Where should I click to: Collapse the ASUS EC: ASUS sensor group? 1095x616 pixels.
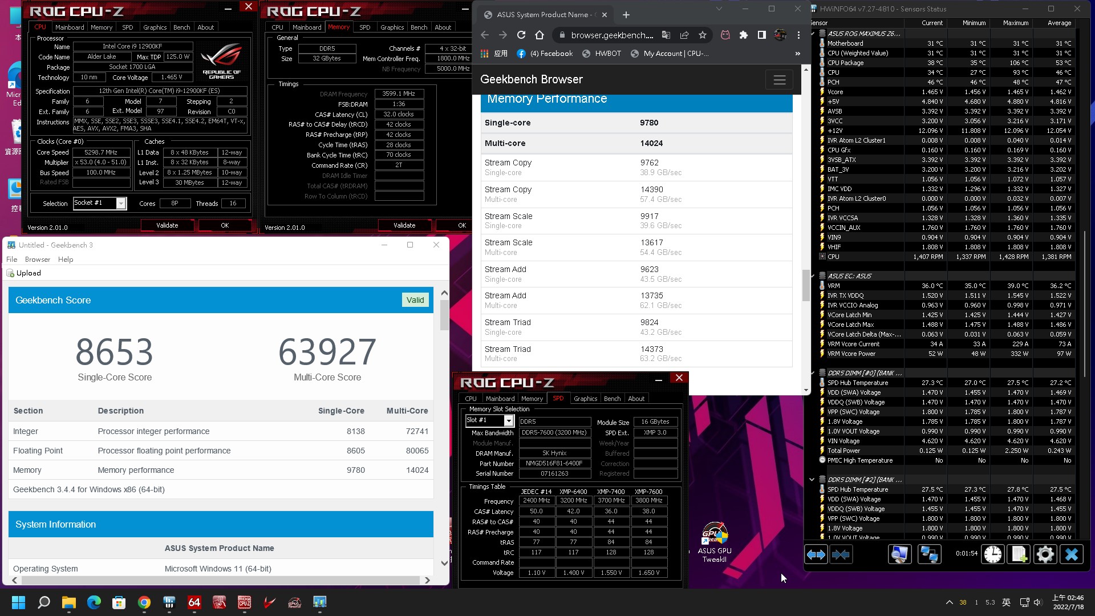[x=812, y=276]
